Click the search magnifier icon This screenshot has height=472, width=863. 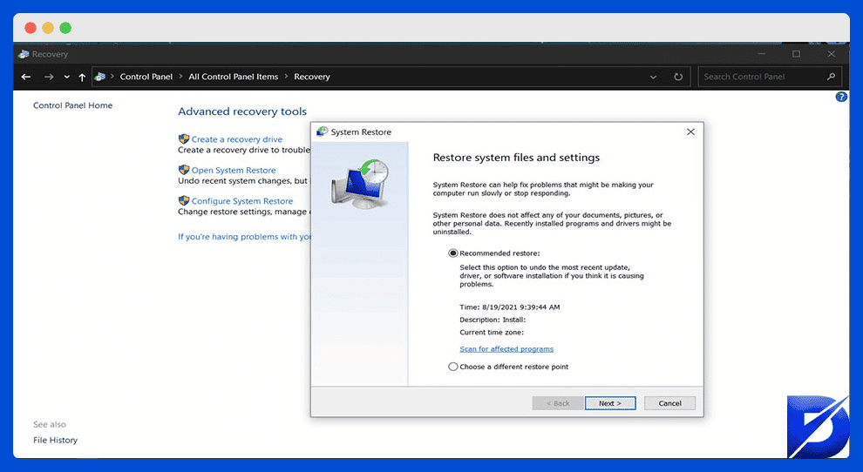click(831, 77)
